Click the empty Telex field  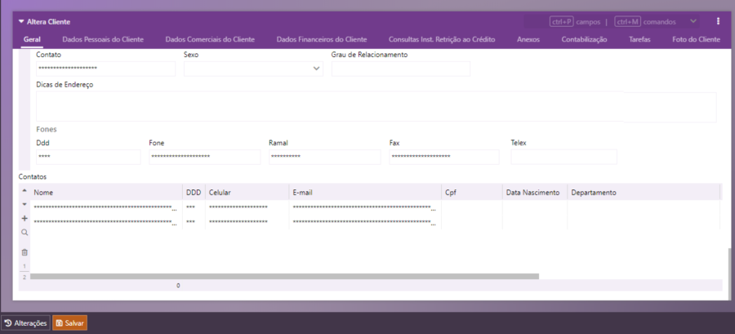563,157
